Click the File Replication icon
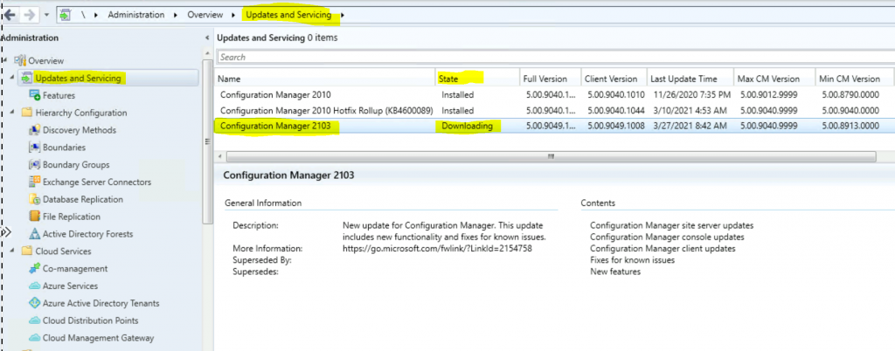The width and height of the screenshot is (895, 351). pos(34,217)
